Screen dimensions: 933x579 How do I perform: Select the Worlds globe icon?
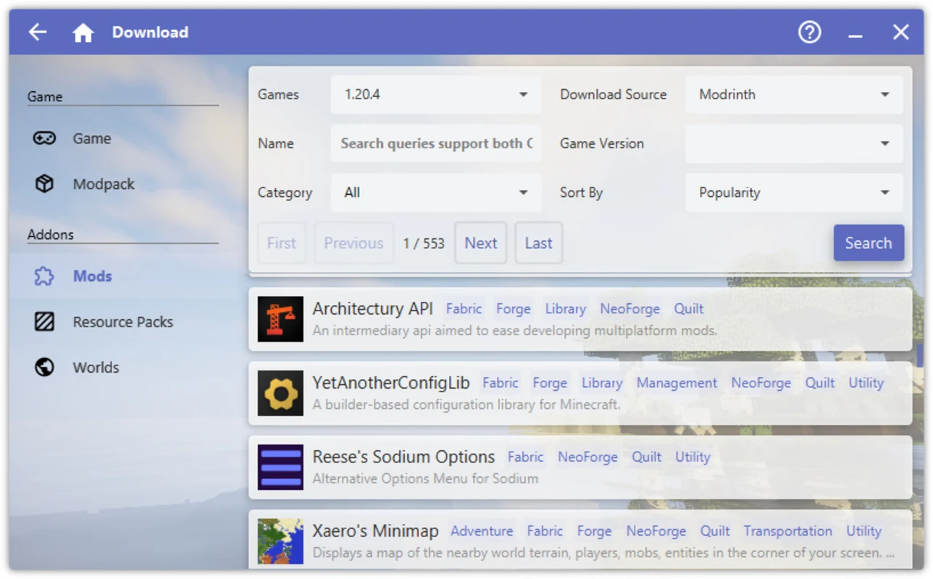coord(44,367)
